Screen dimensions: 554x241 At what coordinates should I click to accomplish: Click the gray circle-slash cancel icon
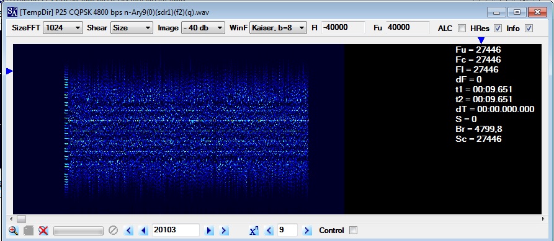(113, 230)
